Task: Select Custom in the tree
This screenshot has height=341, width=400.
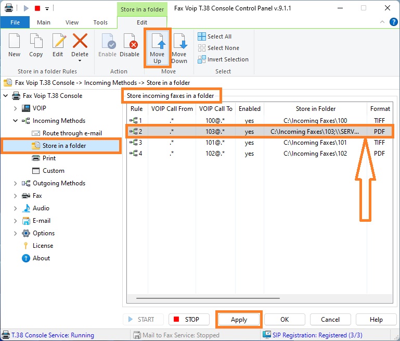Action: [x=54, y=171]
